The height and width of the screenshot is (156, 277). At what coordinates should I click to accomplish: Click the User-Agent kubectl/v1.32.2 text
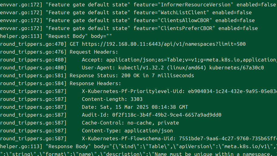click(x=141, y=68)
